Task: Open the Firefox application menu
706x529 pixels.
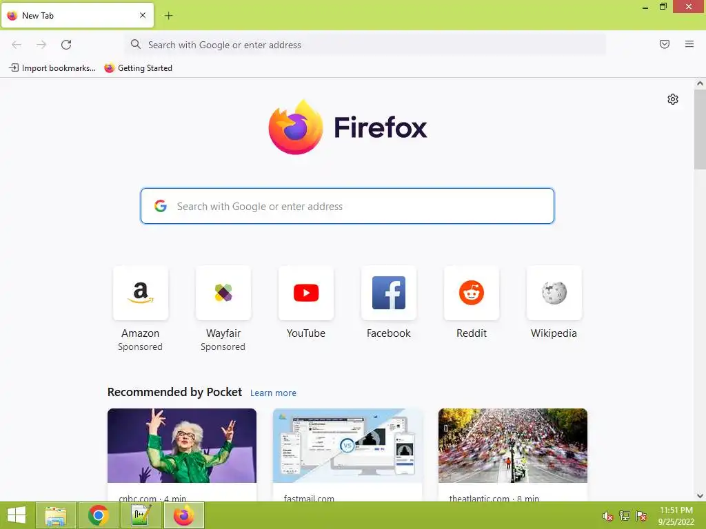Action: [x=689, y=44]
